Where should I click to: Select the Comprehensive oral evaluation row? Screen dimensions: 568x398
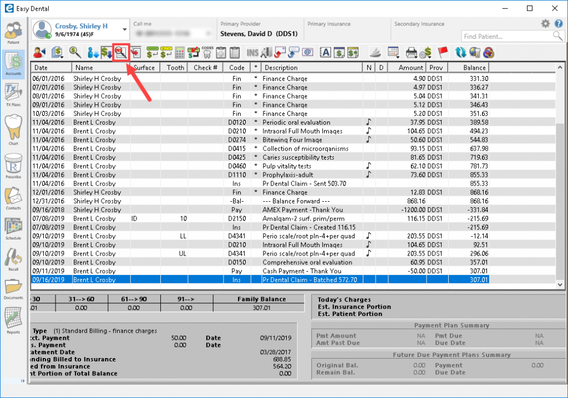(x=260, y=262)
